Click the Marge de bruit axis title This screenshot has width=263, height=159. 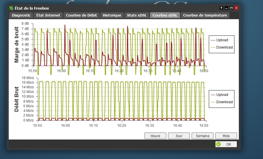[x=17, y=44]
